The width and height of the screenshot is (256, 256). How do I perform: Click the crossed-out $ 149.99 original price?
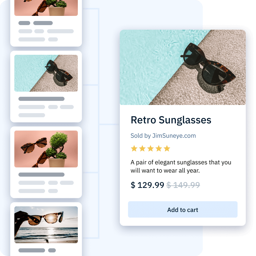(x=183, y=185)
